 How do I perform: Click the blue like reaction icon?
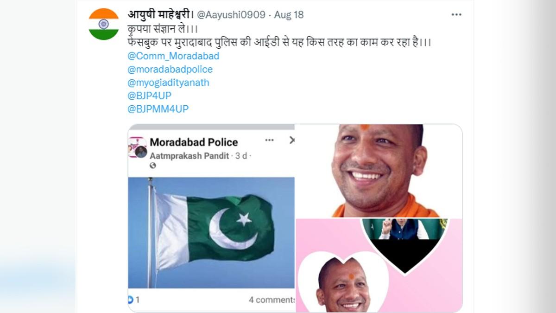(x=131, y=300)
